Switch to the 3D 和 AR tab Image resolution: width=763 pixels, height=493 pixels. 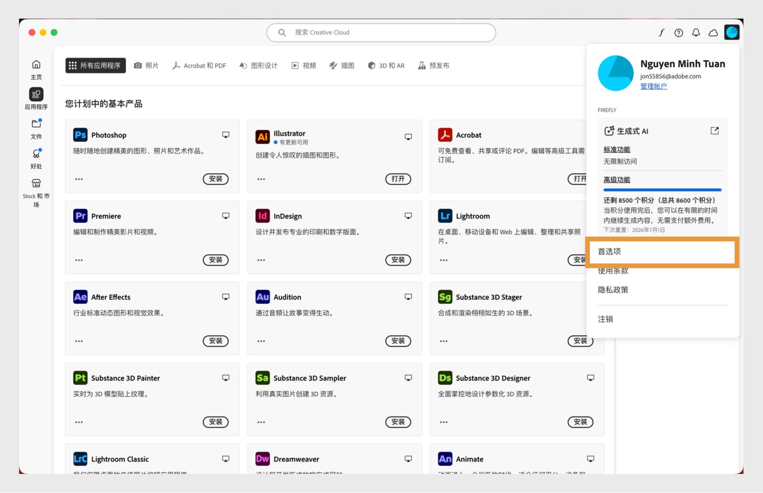click(x=386, y=65)
